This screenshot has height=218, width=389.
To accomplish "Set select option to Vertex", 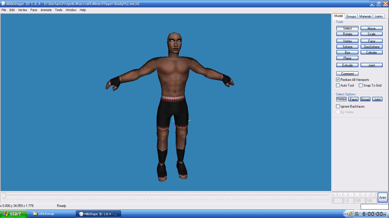I will click(341, 99).
